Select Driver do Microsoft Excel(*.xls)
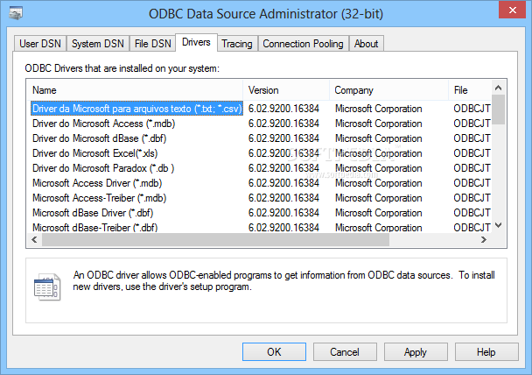 [95, 153]
